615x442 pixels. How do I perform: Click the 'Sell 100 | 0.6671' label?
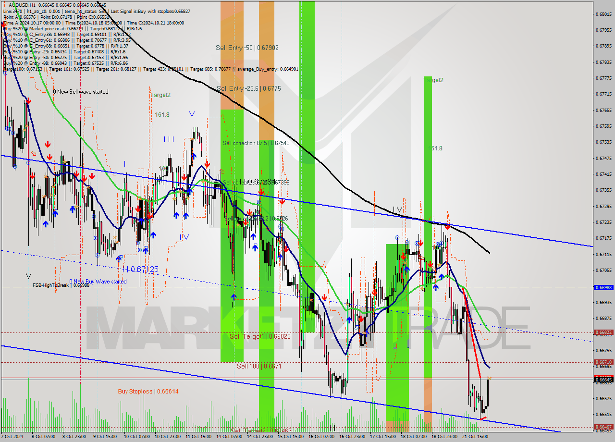tap(259, 366)
